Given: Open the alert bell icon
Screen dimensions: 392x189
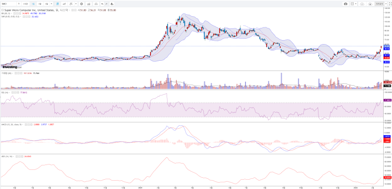Looking at the screenshot, I should [112, 4].
